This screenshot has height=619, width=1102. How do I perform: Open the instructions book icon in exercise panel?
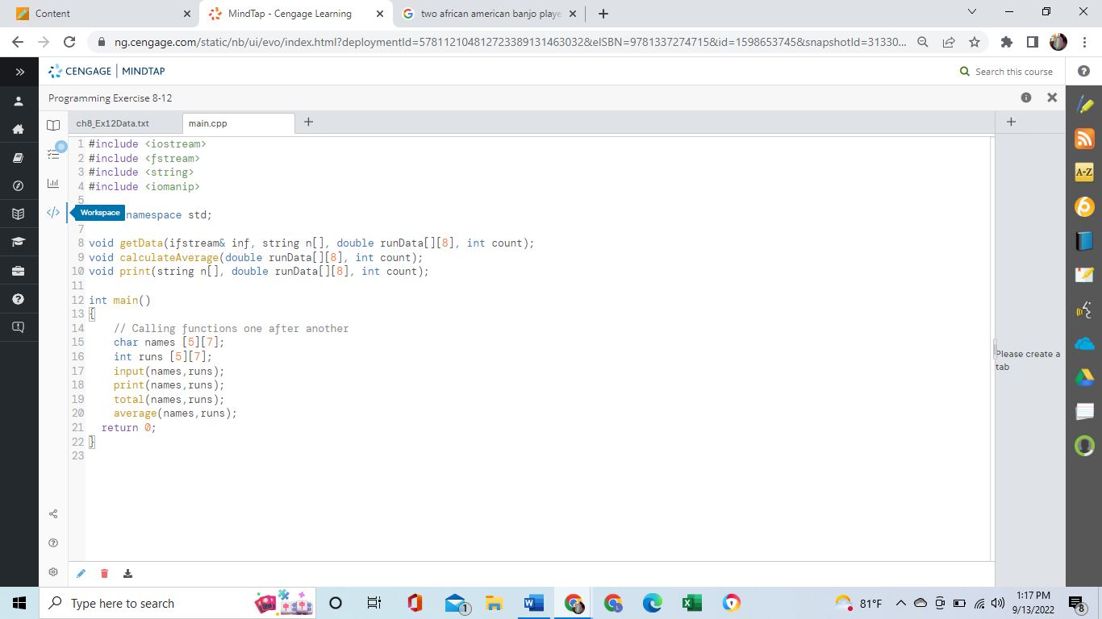(x=53, y=125)
